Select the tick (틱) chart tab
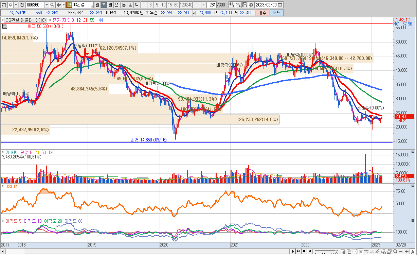The image size is (417, 255). [137, 5]
